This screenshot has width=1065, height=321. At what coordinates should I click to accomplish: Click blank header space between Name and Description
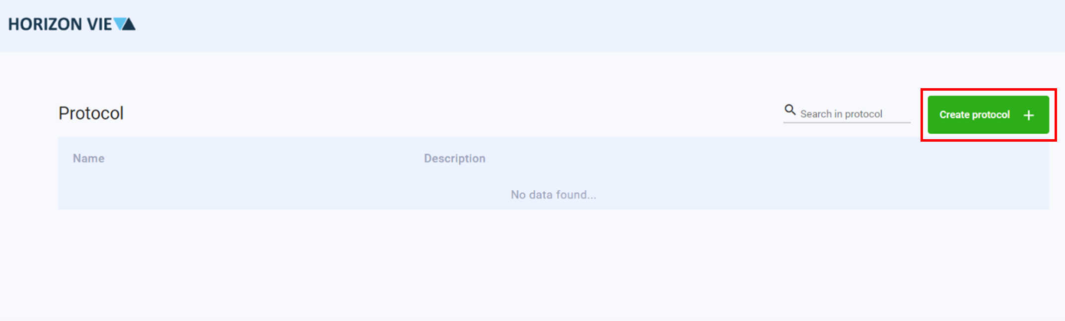[x=263, y=159]
